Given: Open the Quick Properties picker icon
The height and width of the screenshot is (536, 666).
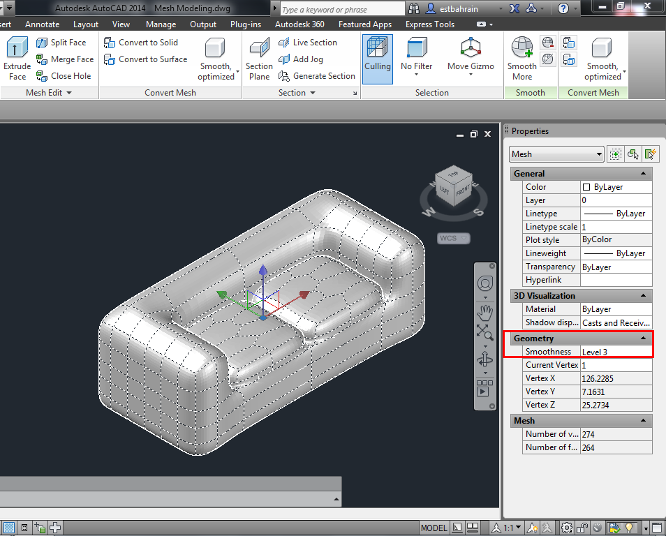Looking at the screenshot, I should [650, 154].
